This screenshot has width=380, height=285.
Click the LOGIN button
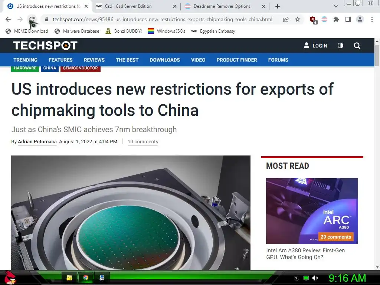pyautogui.click(x=315, y=46)
